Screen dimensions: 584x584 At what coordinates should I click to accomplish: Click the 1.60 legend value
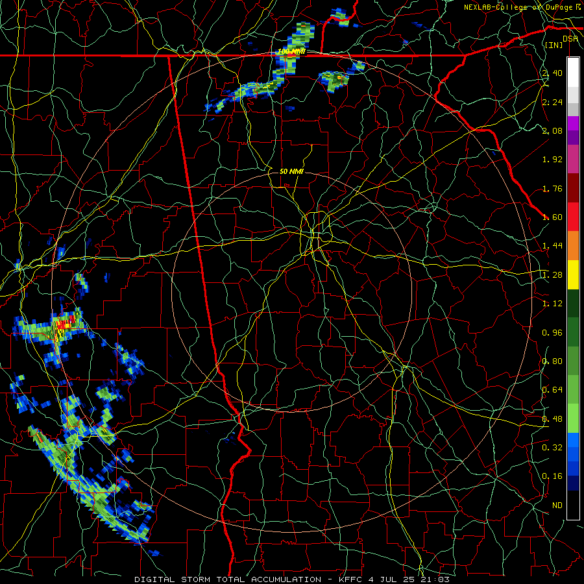[552, 217]
